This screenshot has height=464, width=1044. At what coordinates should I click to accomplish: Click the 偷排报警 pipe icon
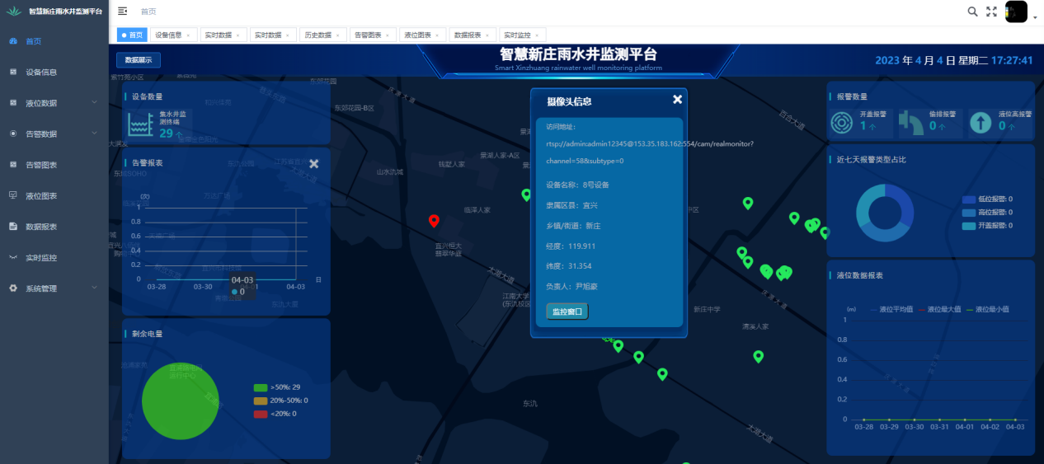point(911,123)
